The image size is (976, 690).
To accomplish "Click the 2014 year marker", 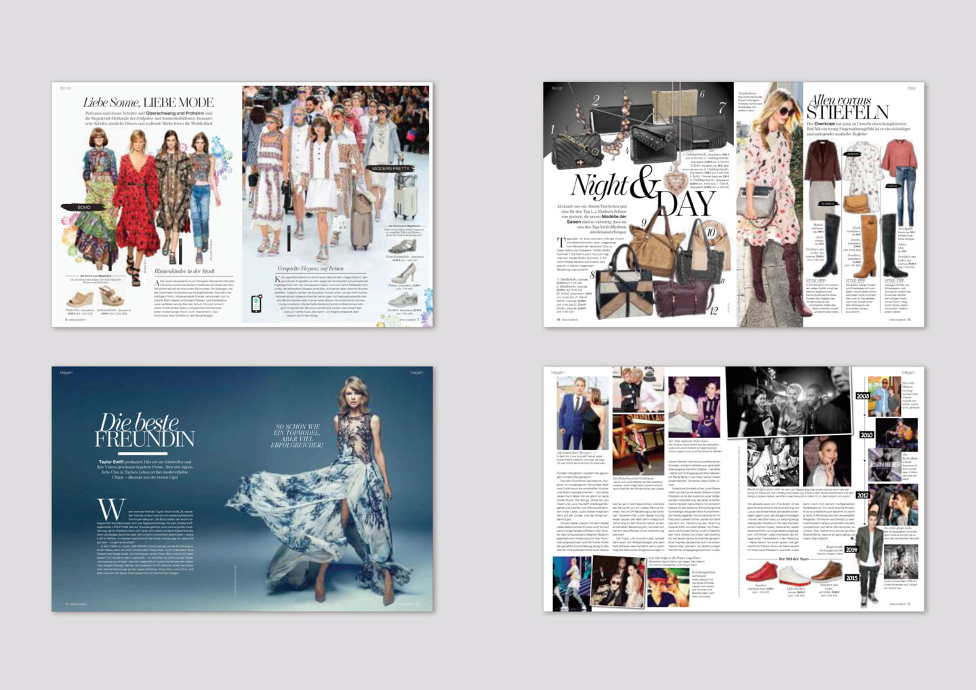I will click(851, 550).
